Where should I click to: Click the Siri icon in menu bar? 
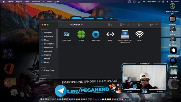tap(167, 2)
